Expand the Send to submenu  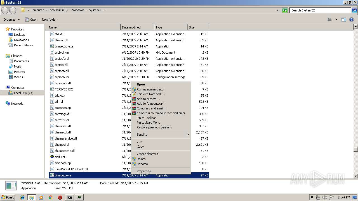coord(161,135)
